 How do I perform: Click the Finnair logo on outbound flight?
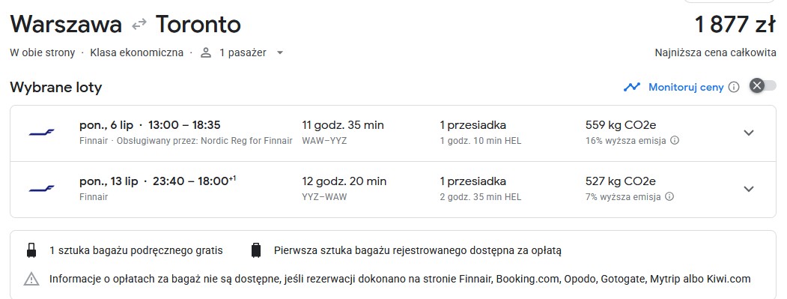(42, 133)
